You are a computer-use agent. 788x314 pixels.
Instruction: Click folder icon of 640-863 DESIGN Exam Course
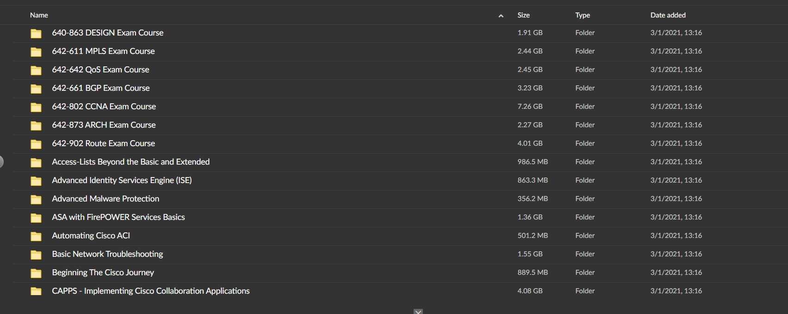coord(36,33)
